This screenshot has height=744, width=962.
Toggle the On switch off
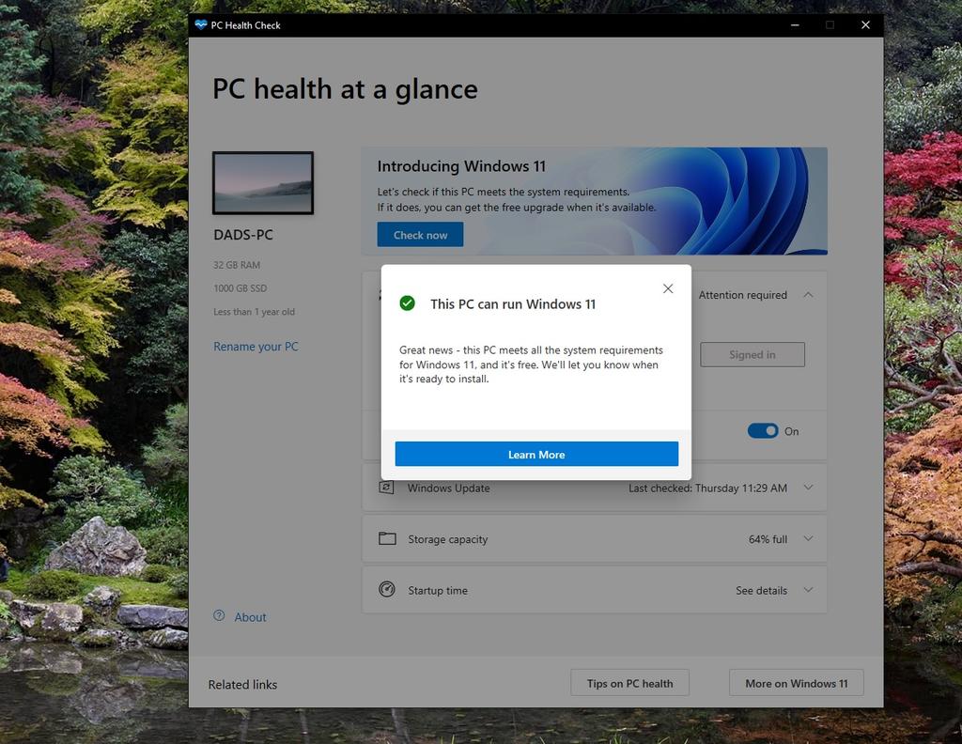(x=763, y=430)
